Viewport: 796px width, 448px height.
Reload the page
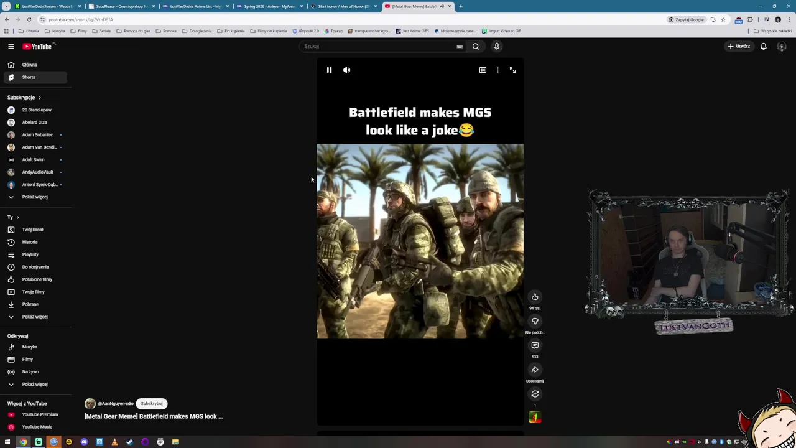click(x=29, y=19)
